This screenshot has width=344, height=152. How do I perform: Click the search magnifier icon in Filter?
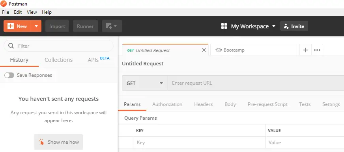(11, 46)
